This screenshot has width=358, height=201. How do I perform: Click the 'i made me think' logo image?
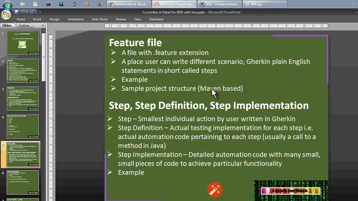point(291,190)
